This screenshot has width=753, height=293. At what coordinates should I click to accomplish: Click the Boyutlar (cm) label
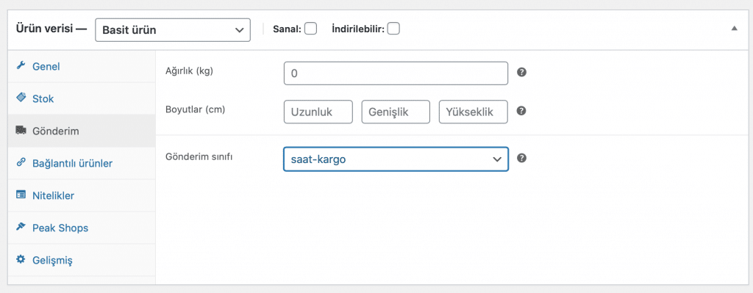tap(195, 109)
